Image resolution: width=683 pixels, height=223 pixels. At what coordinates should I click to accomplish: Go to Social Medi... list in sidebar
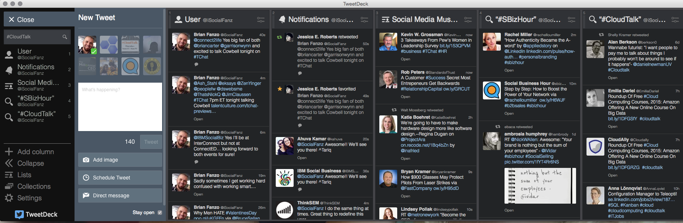(37, 85)
